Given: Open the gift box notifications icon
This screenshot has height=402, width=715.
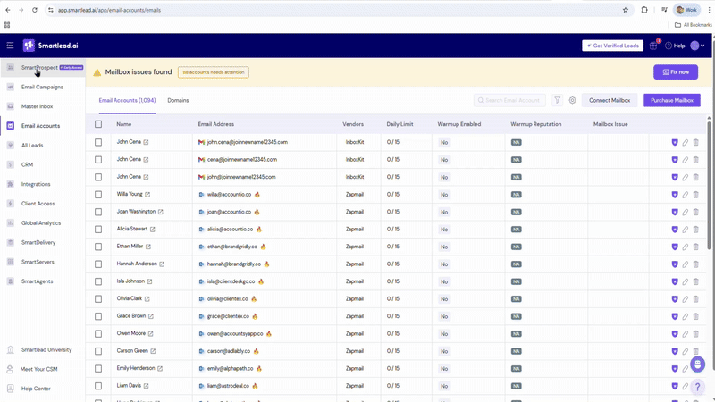Looking at the screenshot, I should pos(653,46).
